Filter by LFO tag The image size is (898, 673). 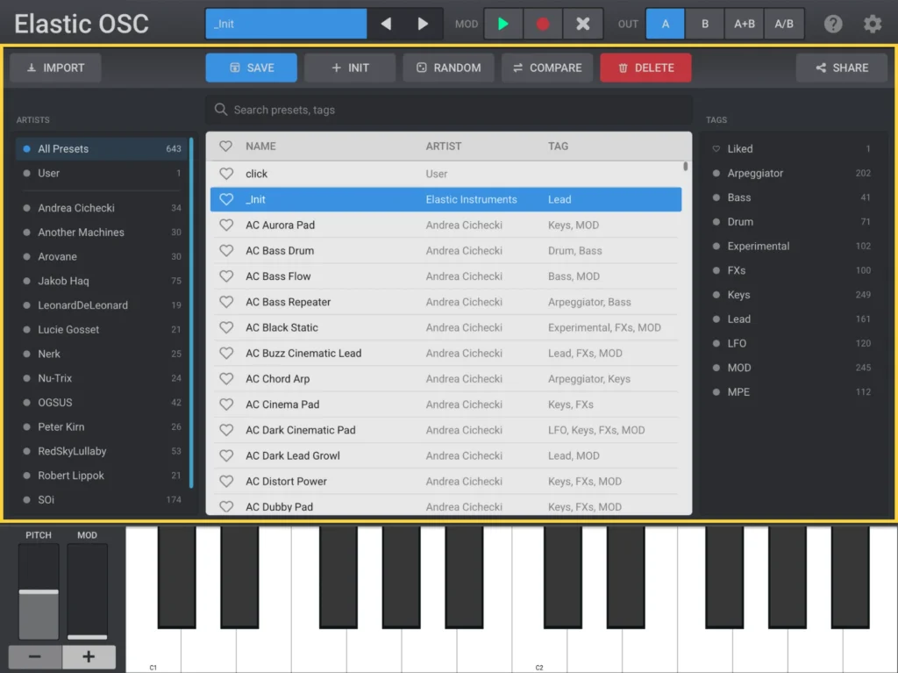point(791,343)
